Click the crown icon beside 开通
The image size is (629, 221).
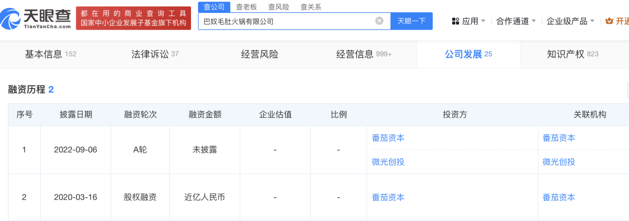point(610,21)
